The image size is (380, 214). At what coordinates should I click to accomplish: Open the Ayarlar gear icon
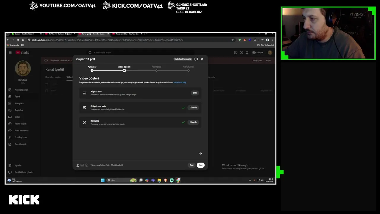(x=10, y=166)
